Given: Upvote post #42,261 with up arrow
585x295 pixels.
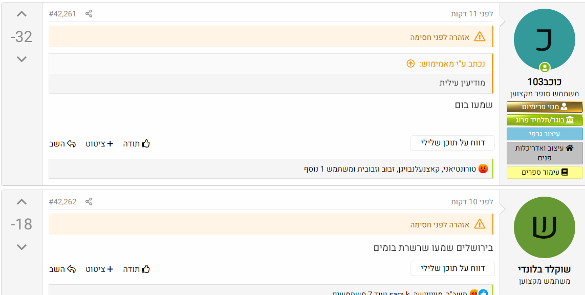Looking at the screenshot, I should (21, 14).
